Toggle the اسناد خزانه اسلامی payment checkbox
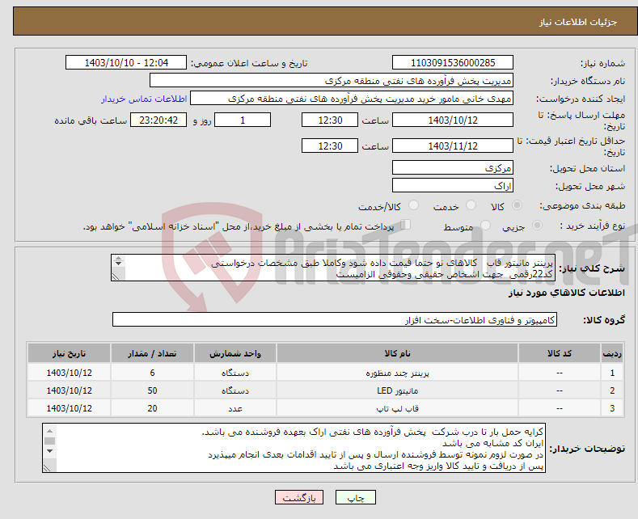638x519 pixels. click(x=406, y=225)
